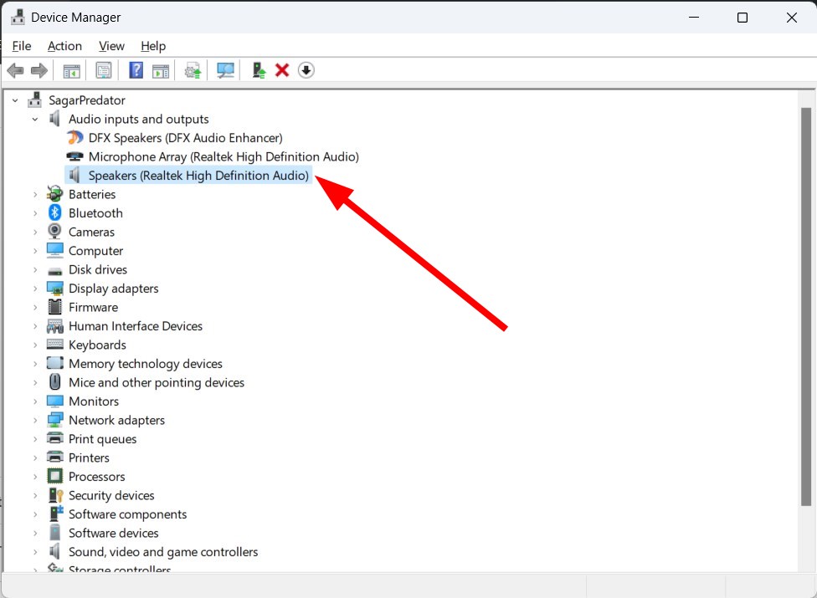Expand the Monitors category
The height and width of the screenshot is (598, 817).
coord(35,401)
